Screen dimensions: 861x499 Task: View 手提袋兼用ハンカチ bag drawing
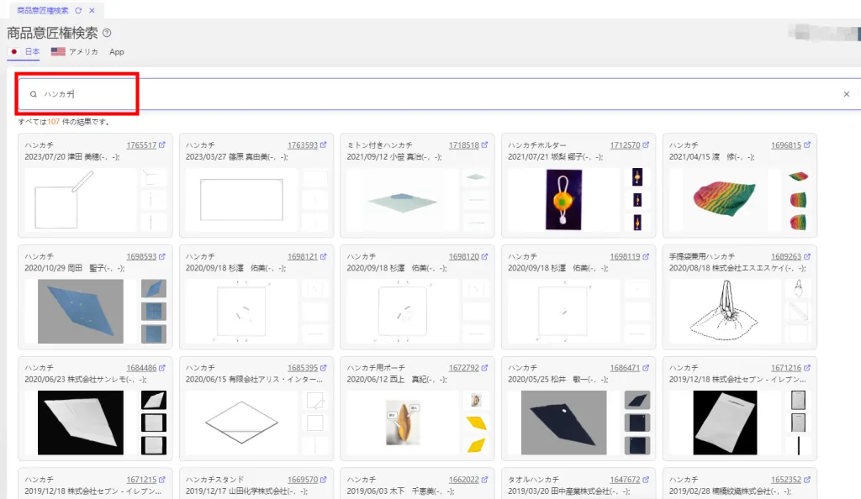click(x=725, y=311)
